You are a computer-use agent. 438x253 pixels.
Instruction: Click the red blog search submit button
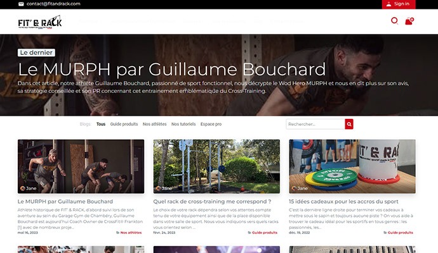(349, 124)
